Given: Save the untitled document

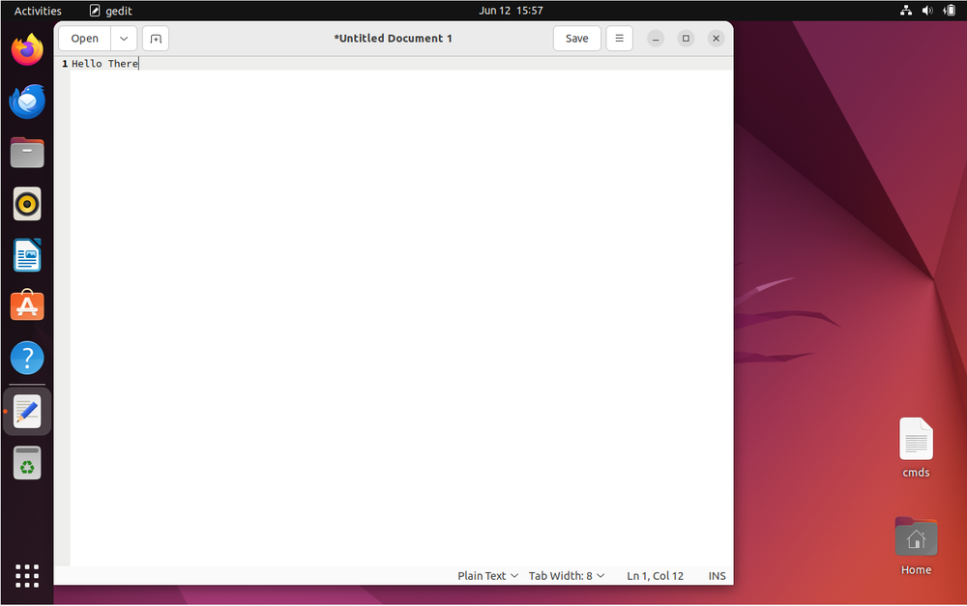Looking at the screenshot, I should point(576,38).
